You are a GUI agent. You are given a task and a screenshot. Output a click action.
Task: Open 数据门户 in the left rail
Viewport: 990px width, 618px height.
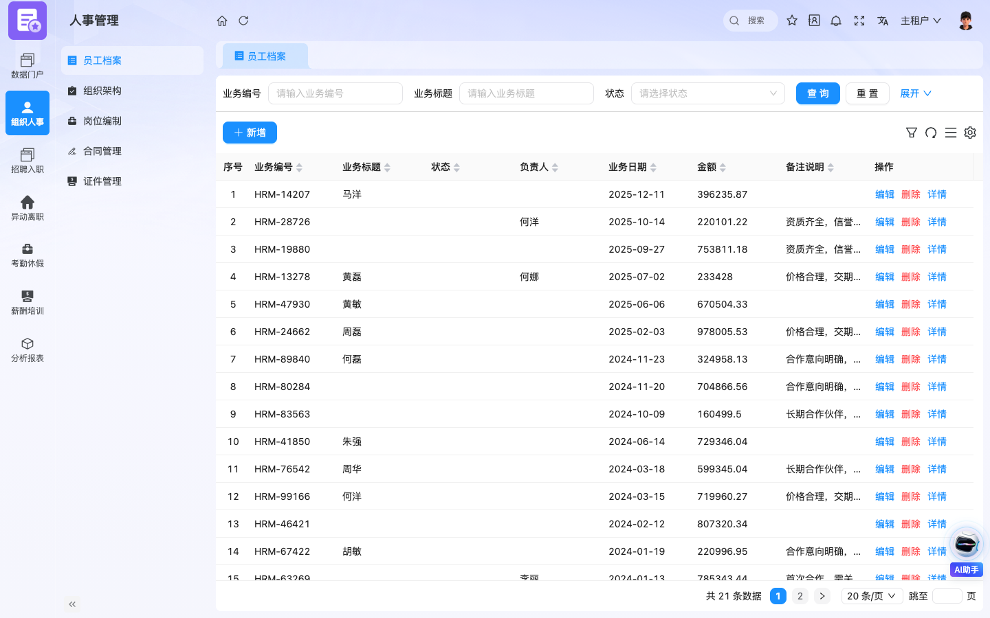tap(27, 66)
